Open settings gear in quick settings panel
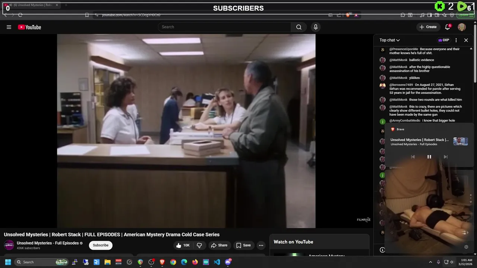 pyautogui.click(x=466, y=247)
